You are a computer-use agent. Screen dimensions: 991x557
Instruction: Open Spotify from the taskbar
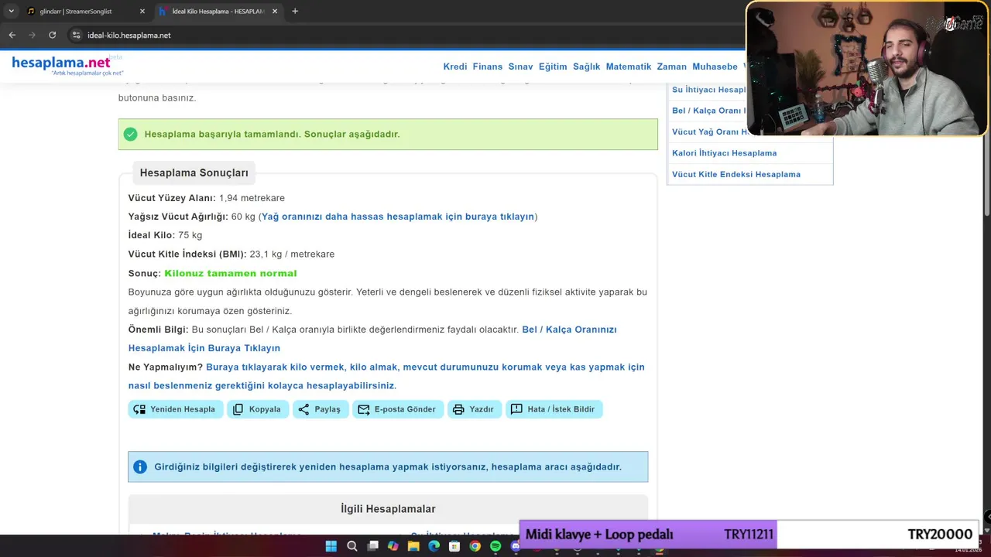pos(495,546)
